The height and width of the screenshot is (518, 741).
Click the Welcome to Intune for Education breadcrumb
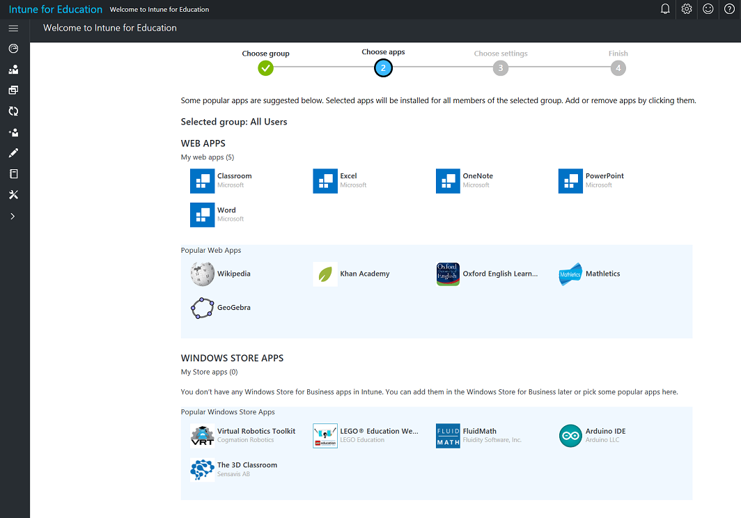click(x=159, y=10)
